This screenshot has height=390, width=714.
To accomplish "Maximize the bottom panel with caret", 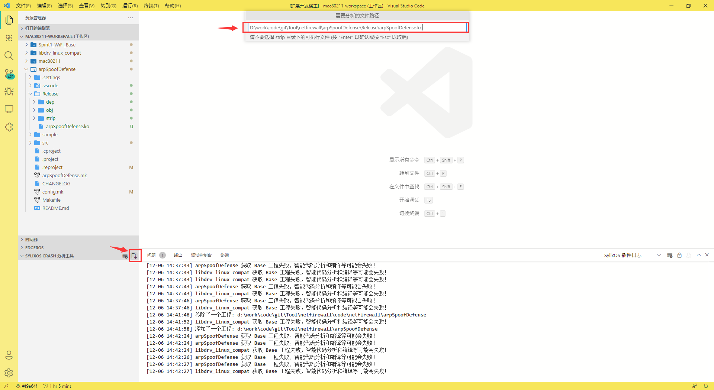I will click(x=699, y=255).
